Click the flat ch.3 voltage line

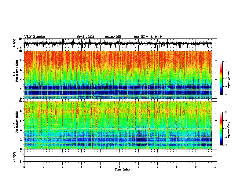[118, 157]
